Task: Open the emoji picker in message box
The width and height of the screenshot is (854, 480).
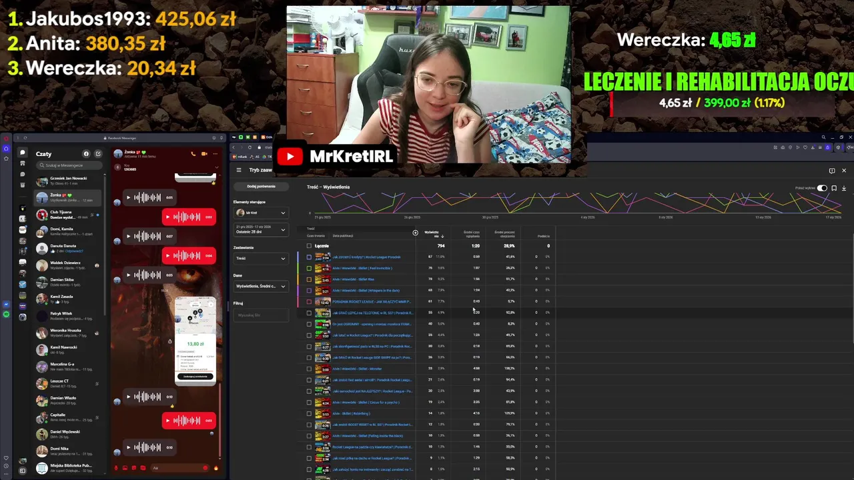Action: [205, 467]
